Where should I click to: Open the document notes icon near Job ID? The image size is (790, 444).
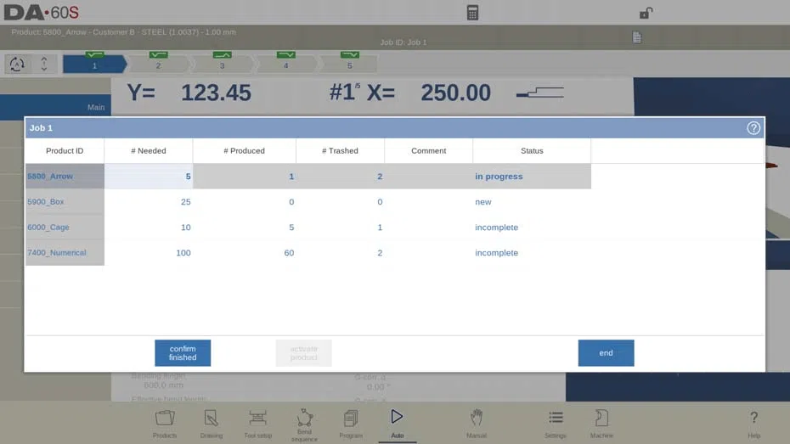coord(637,37)
